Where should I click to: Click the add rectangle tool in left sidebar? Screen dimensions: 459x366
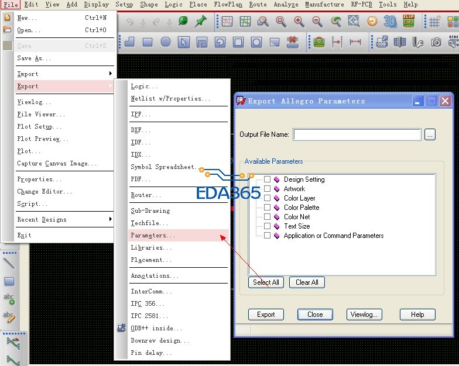pos(9,281)
